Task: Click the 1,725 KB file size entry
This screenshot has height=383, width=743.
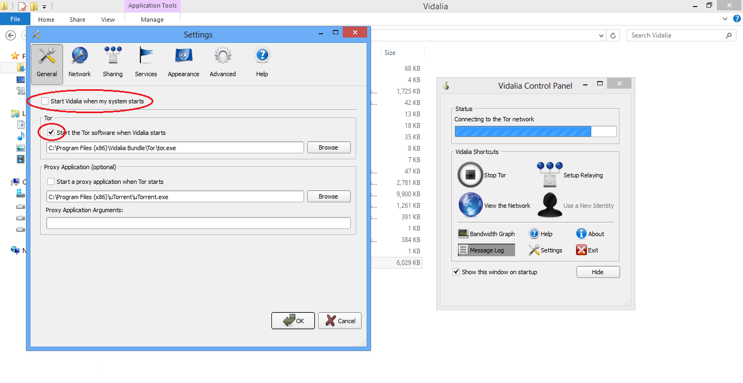Action: [408, 91]
